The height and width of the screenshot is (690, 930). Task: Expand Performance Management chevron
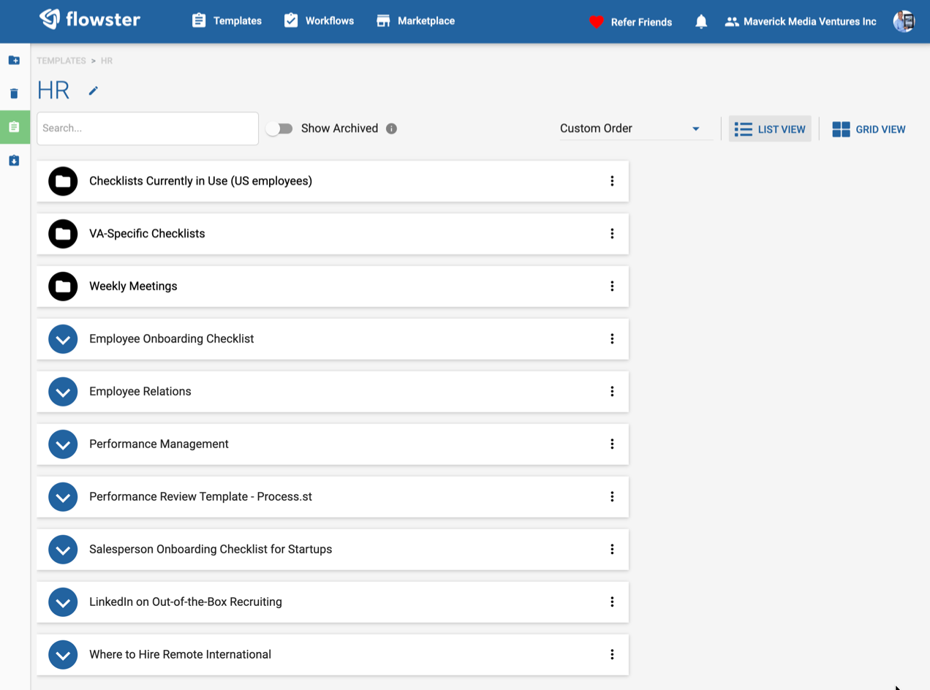click(63, 444)
